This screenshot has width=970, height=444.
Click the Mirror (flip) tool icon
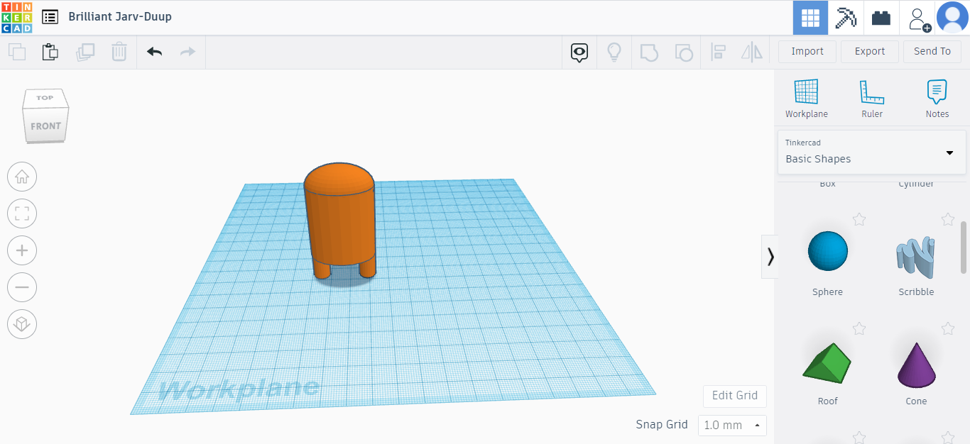pyautogui.click(x=752, y=52)
